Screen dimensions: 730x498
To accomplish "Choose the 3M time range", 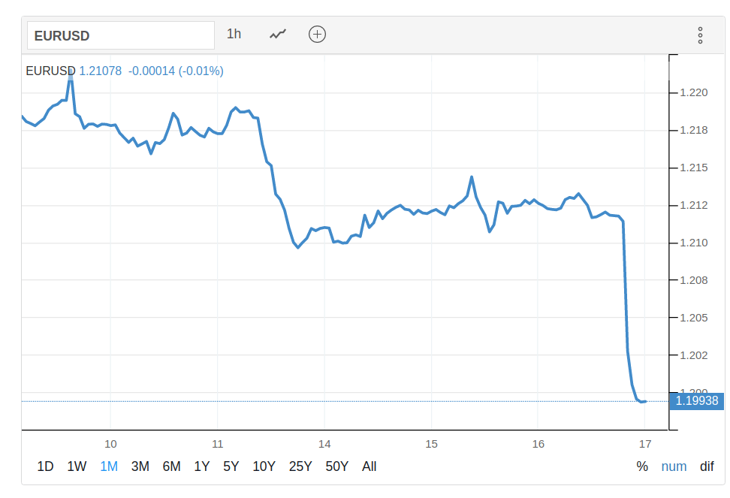I will click(140, 466).
